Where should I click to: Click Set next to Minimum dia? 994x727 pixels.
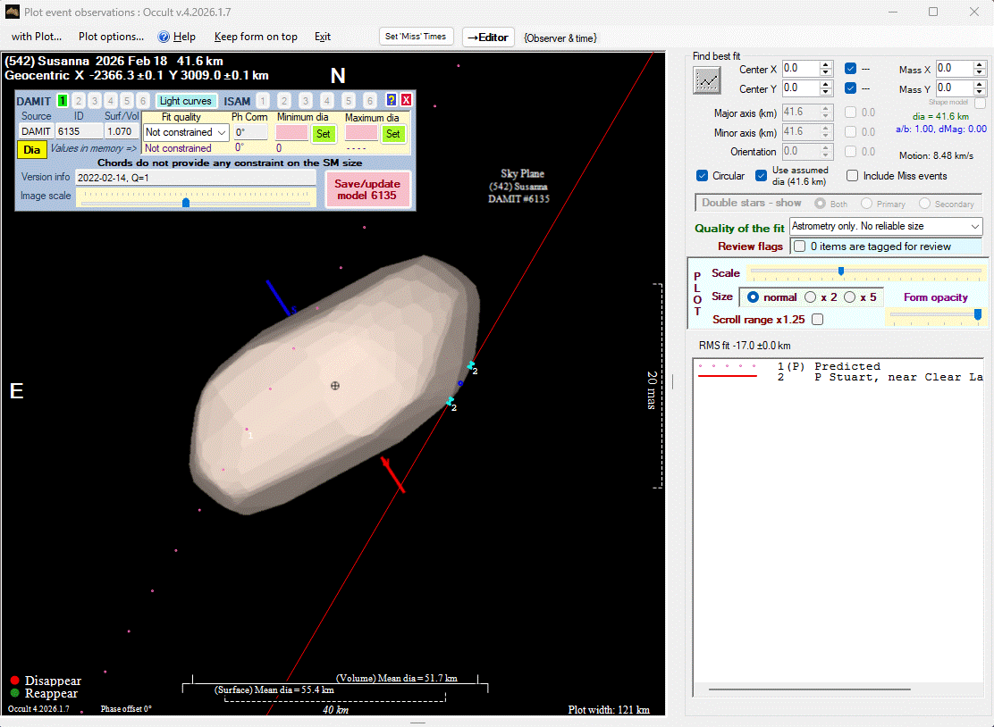click(323, 134)
